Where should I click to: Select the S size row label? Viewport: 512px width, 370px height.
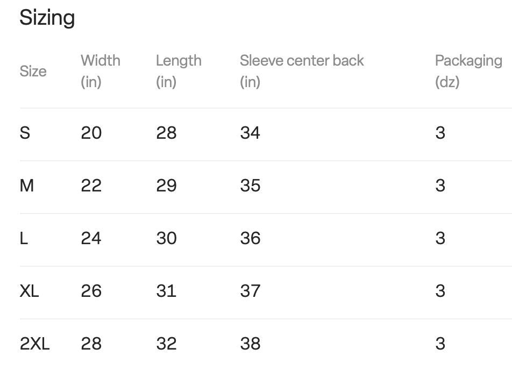click(x=25, y=133)
